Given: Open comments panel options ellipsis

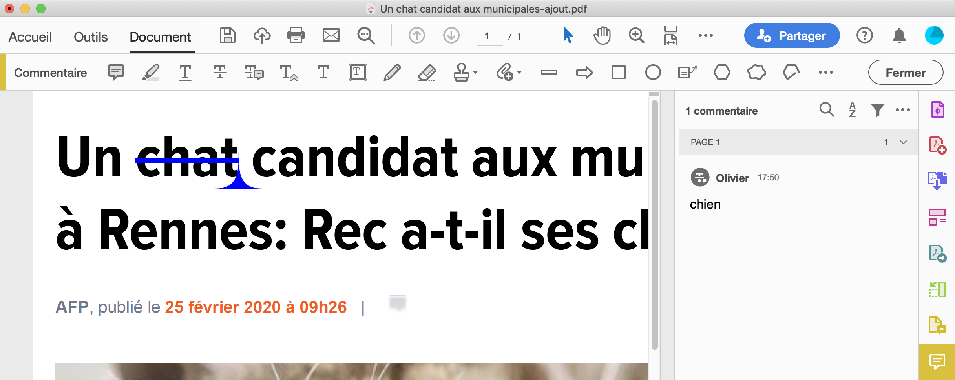Looking at the screenshot, I should pyautogui.click(x=903, y=110).
